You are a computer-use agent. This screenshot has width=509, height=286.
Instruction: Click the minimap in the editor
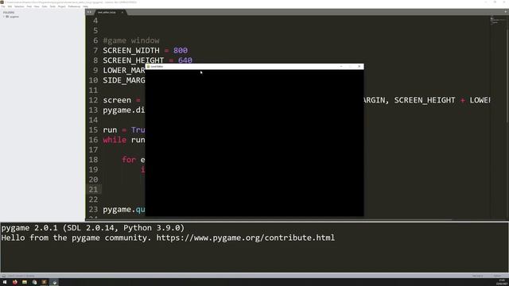(498, 21)
